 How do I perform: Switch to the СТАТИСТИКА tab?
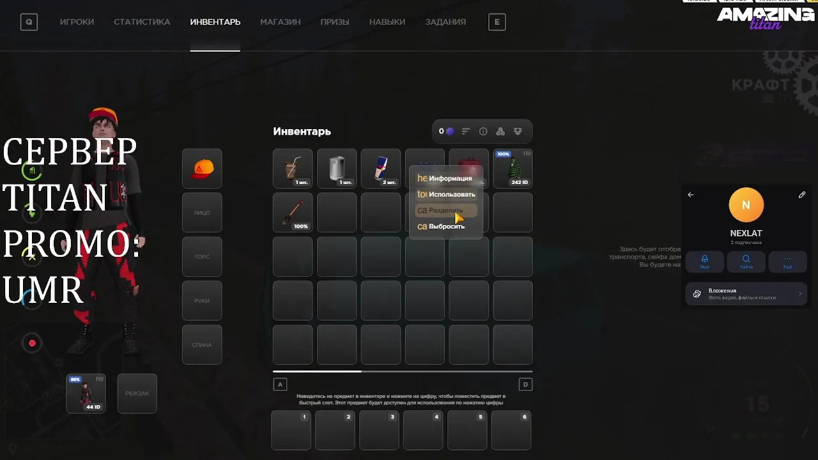click(142, 22)
